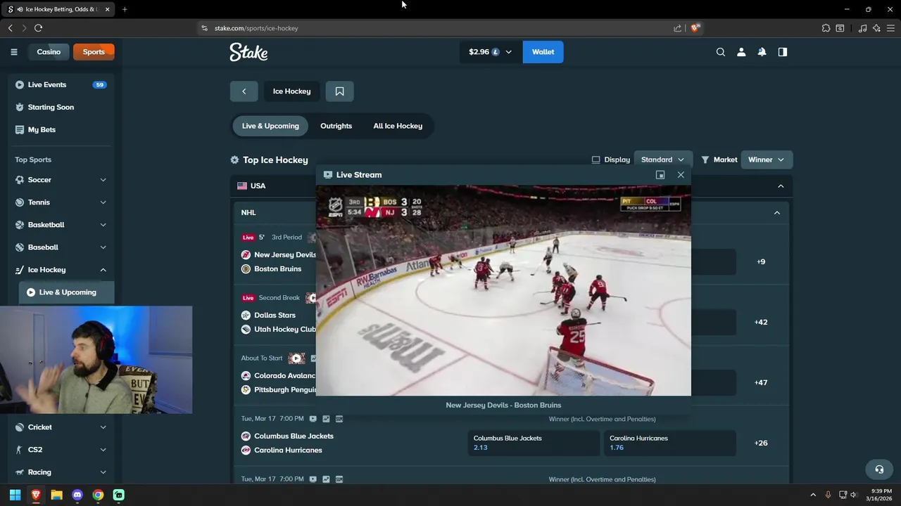Open the Market Winner dropdown
Screen dimensions: 901x506
[766, 160]
